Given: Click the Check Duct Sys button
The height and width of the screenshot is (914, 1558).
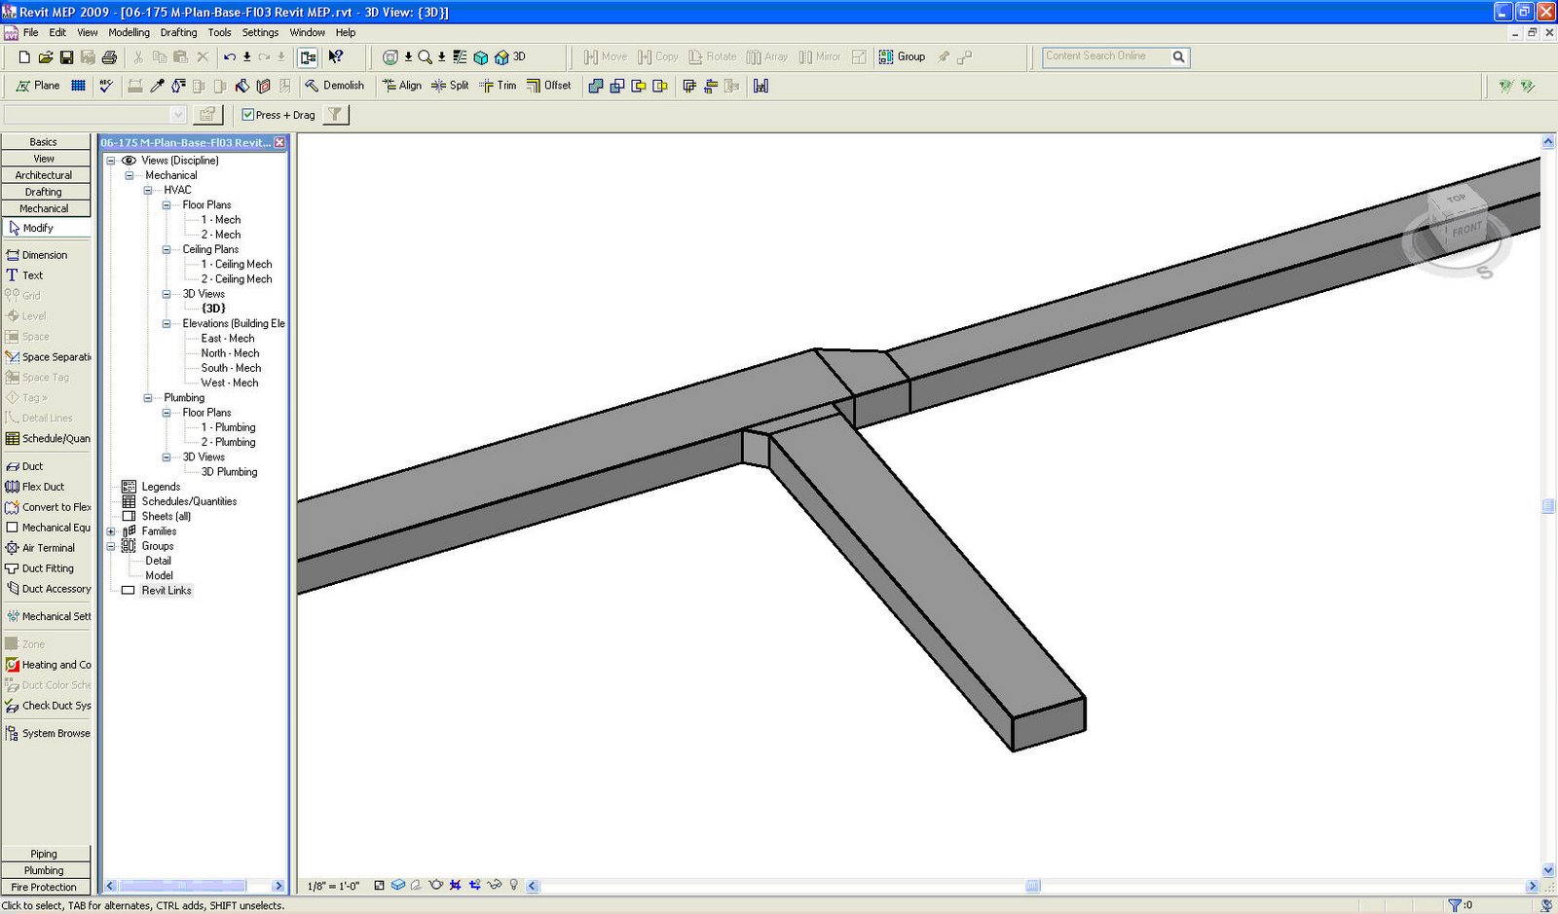Looking at the screenshot, I should tap(53, 705).
